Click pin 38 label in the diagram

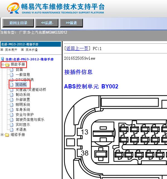tap(85, 153)
